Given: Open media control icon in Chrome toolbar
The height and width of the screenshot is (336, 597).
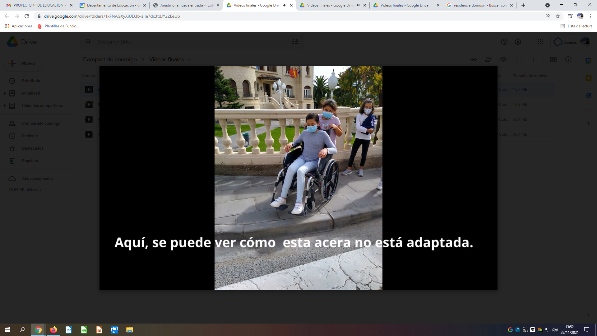Looking at the screenshot, I should (570, 16).
